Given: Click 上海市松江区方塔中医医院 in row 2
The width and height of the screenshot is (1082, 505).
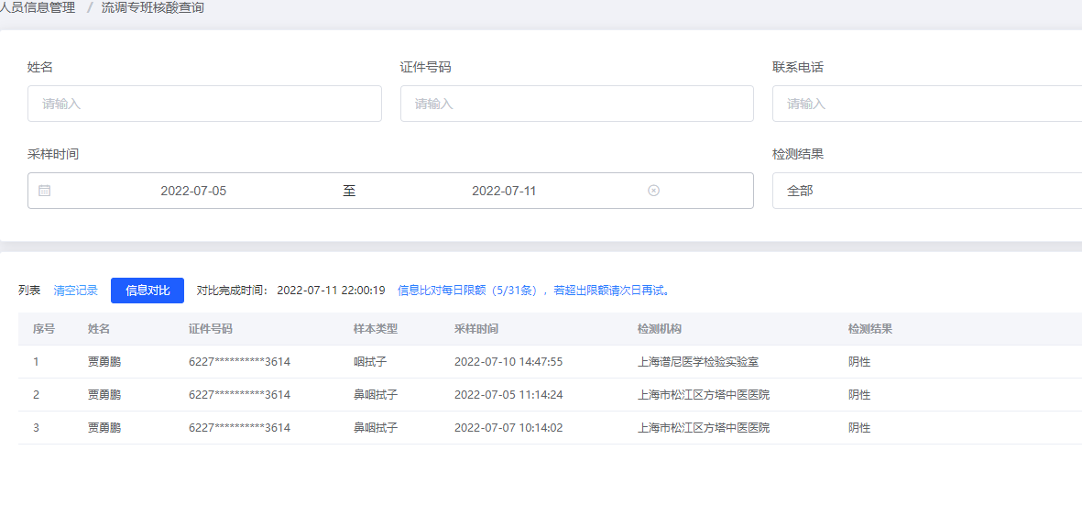Looking at the screenshot, I should 704,395.
